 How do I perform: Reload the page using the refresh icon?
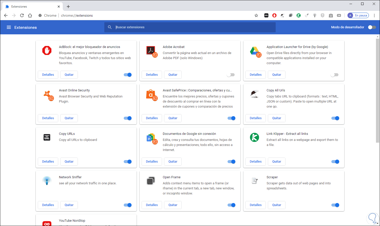point(22,15)
